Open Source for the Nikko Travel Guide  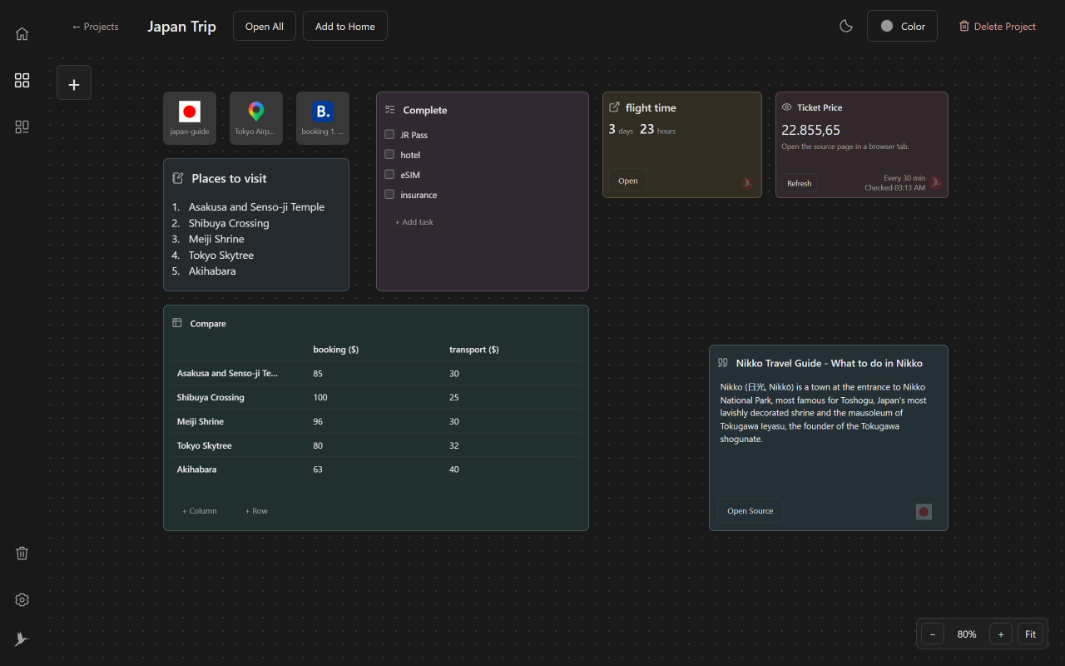tap(750, 510)
